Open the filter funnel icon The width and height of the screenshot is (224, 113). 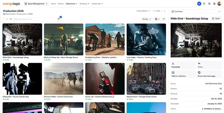click(x=59, y=19)
